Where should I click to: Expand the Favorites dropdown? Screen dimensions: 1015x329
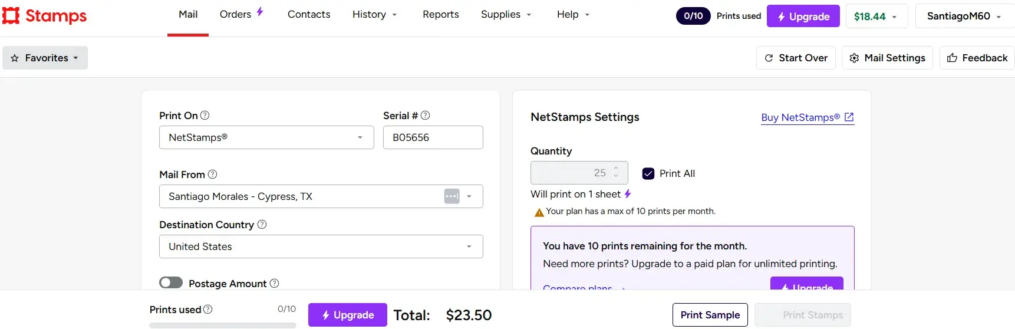[x=45, y=58]
